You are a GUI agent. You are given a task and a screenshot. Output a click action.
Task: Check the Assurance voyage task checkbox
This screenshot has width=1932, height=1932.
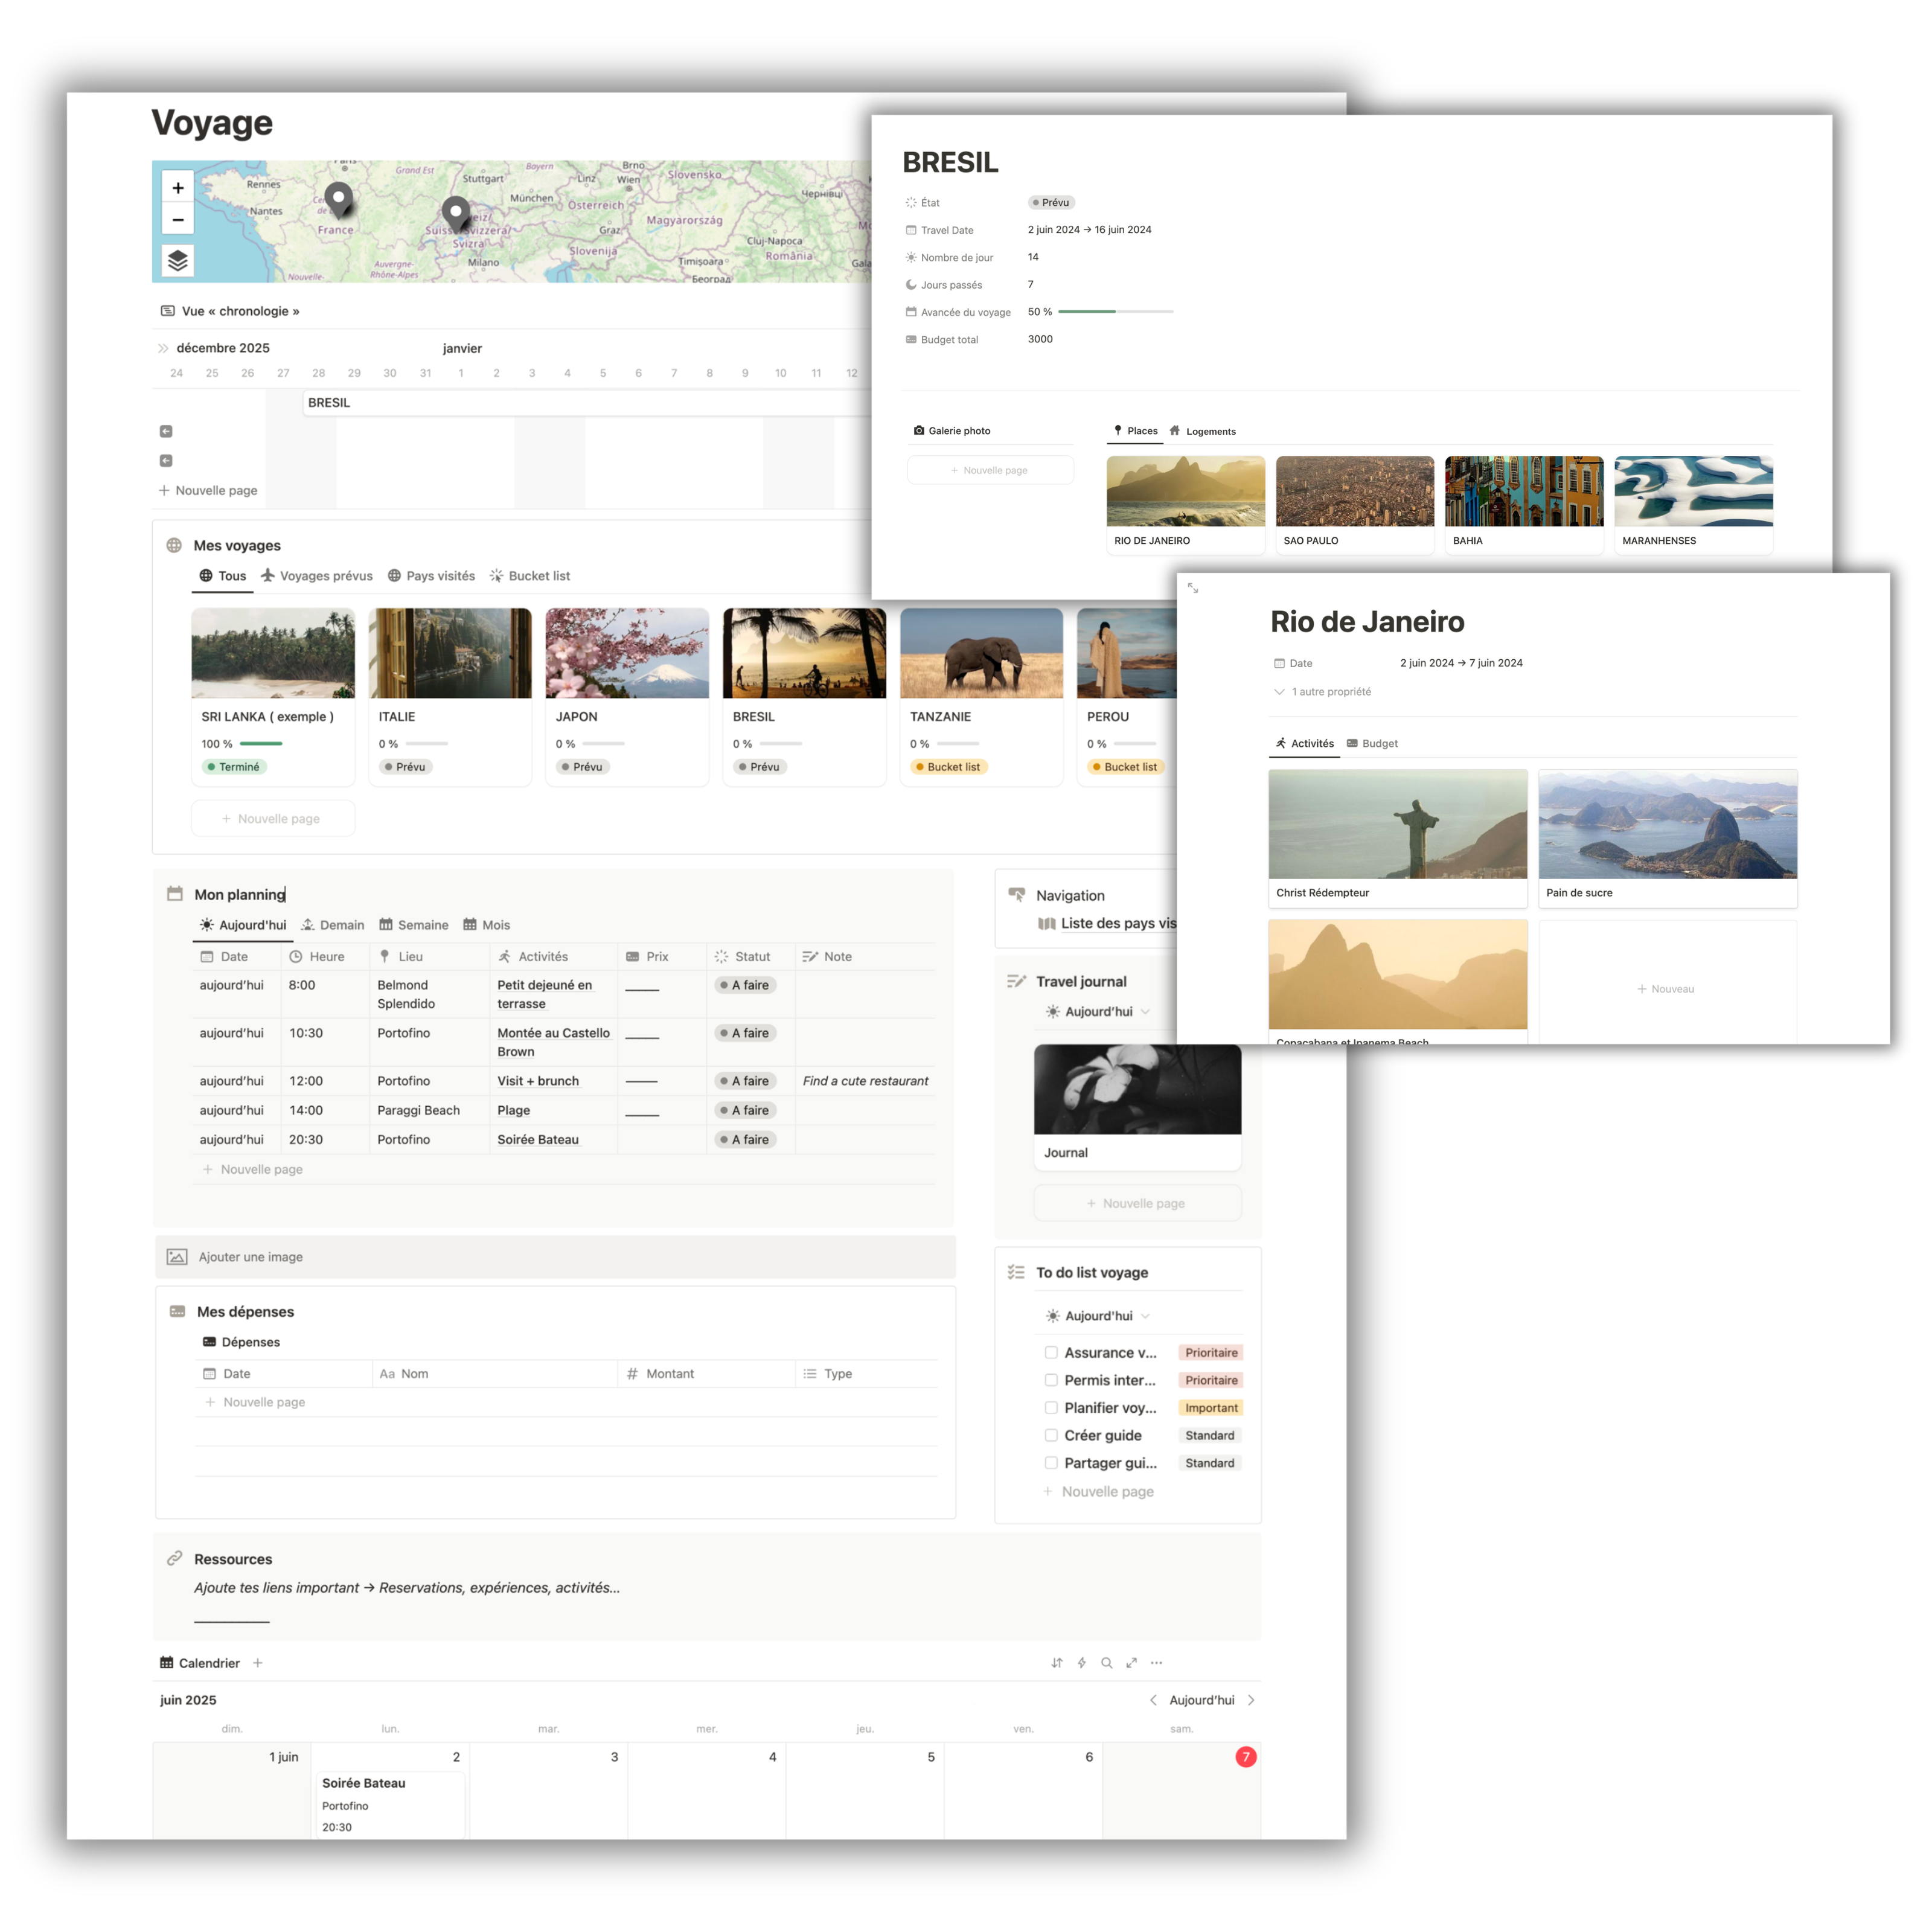1051,1352
